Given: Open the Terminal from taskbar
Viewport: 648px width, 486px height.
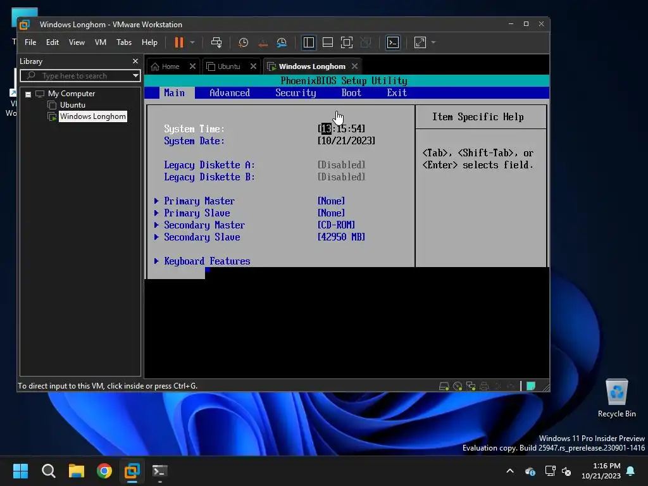Looking at the screenshot, I should 160,471.
